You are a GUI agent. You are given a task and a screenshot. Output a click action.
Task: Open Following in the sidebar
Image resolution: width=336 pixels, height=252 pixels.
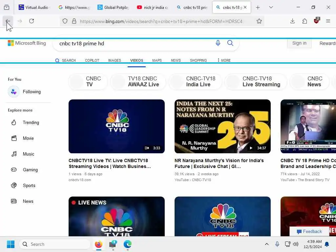(x=24, y=92)
